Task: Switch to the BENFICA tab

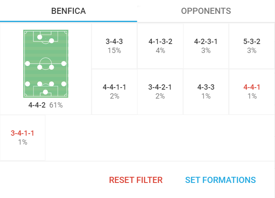Action: click(x=68, y=11)
